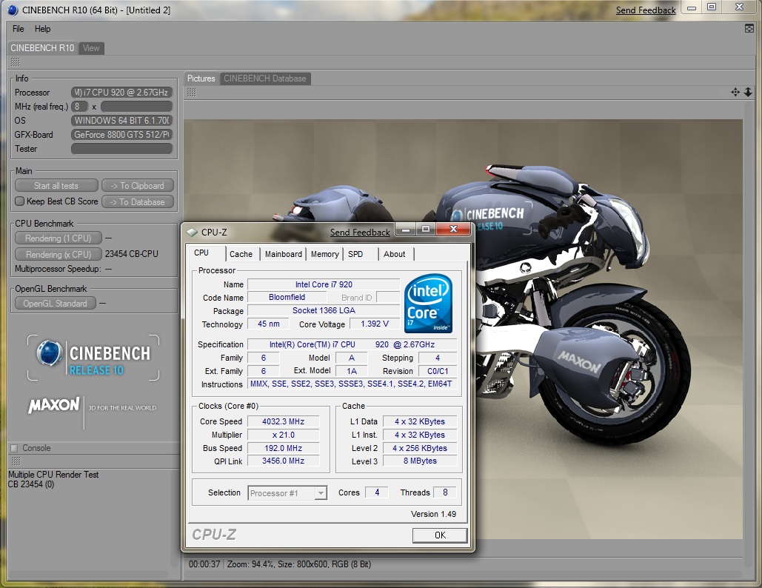Screen dimensions: 762x588
Task: Click the OS info field
Action: (121, 121)
